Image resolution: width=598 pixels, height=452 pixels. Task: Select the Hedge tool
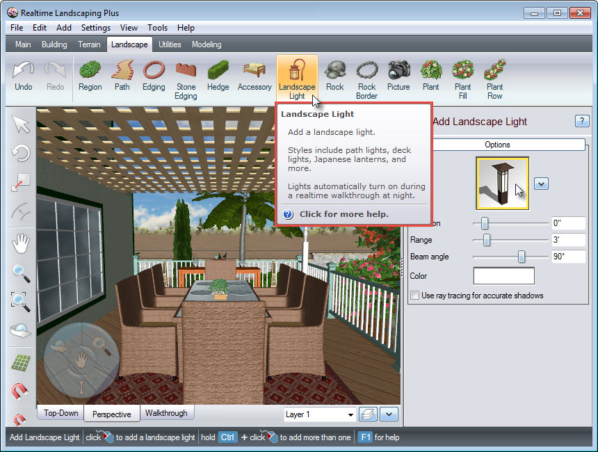tap(218, 76)
